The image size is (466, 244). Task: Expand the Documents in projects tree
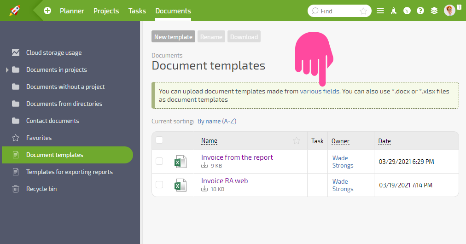[7, 70]
